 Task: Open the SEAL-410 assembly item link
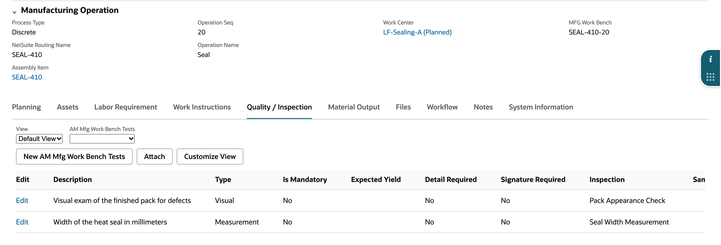(27, 77)
